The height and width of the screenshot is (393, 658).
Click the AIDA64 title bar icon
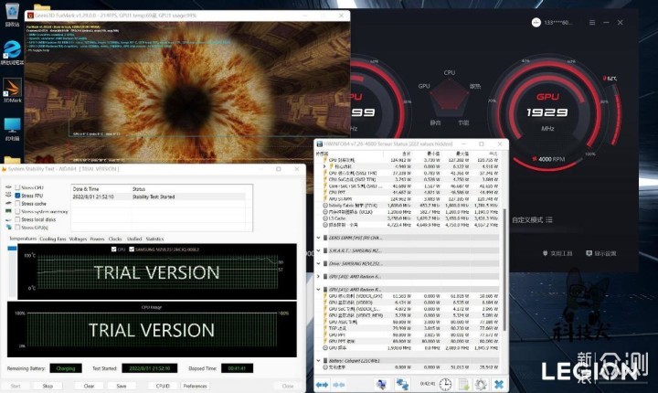pyautogui.click(x=4, y=169)
